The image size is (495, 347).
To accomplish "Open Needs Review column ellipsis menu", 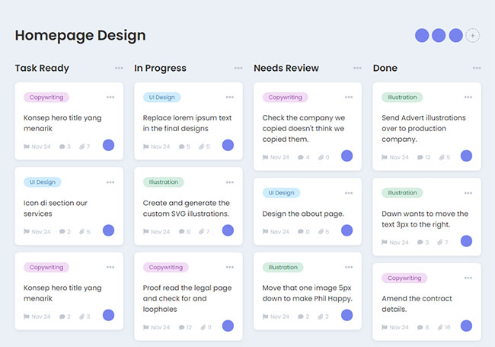I will [358, 69].
